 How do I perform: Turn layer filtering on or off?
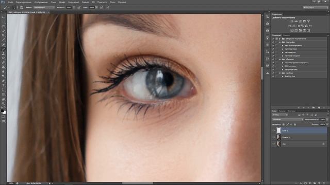click(x=328, y=114)
